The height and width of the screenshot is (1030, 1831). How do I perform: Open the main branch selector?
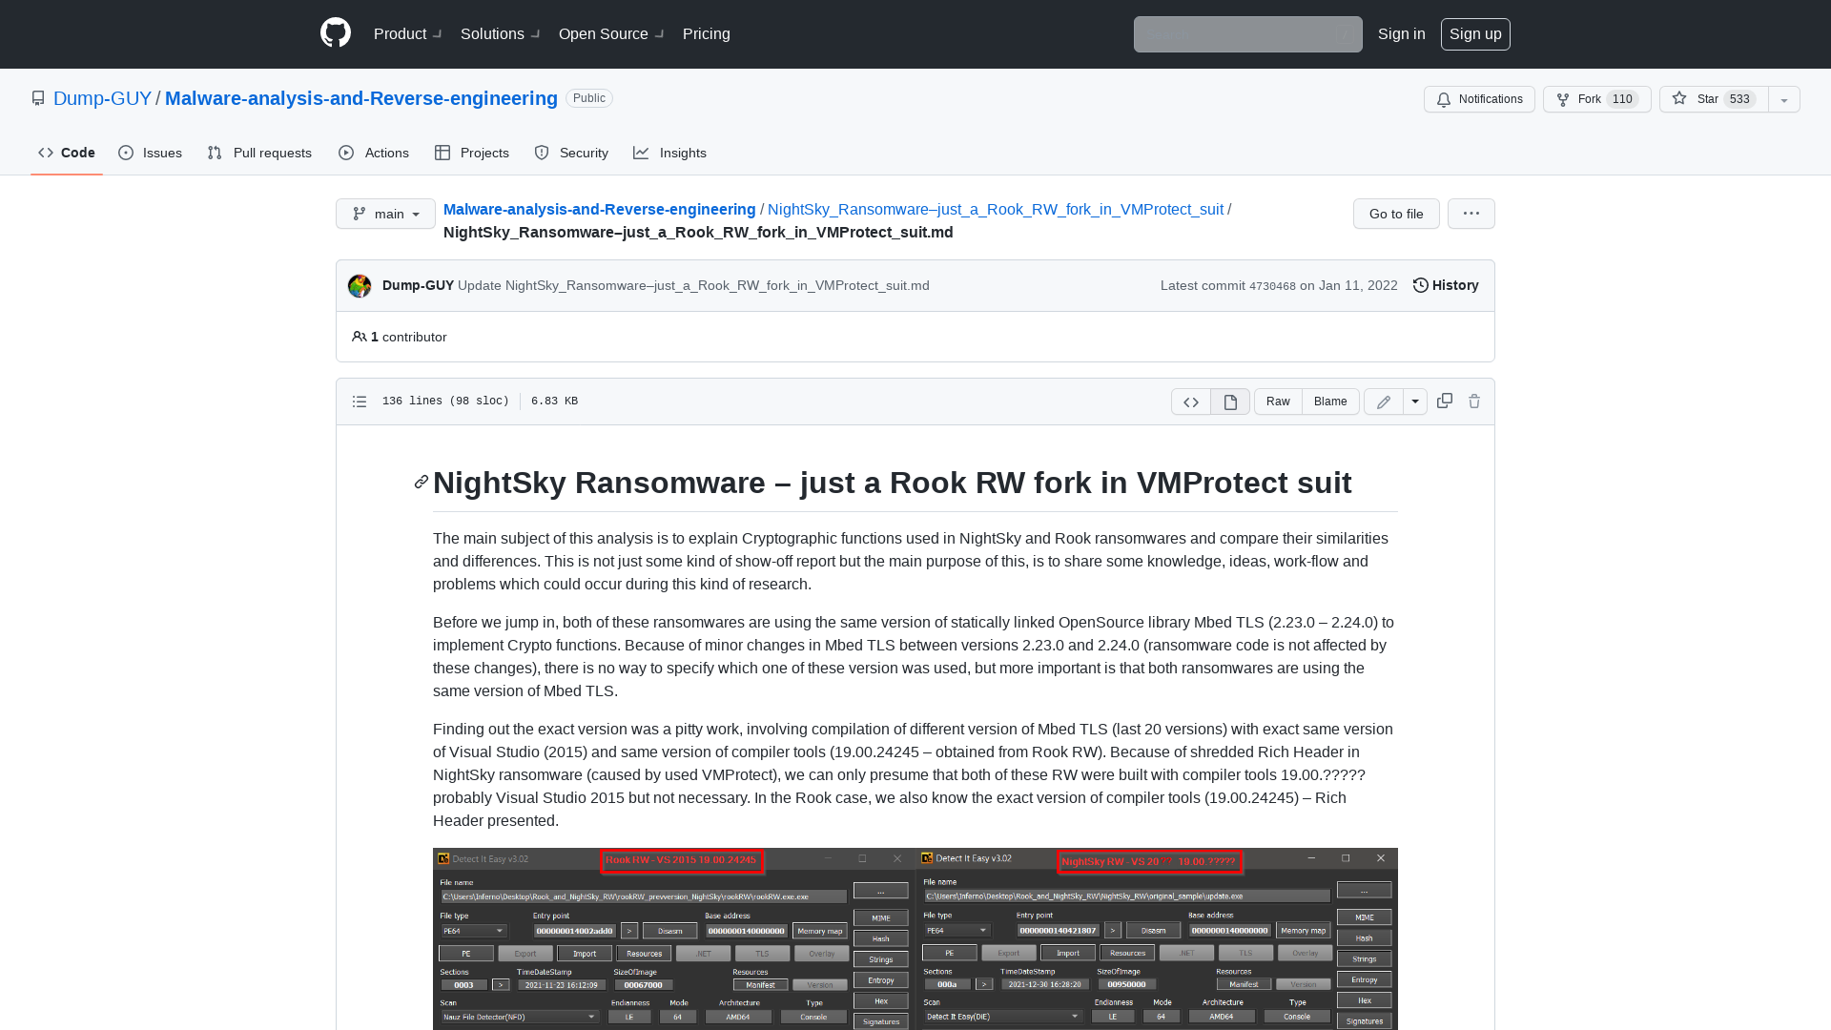click(x=385, y=214)
